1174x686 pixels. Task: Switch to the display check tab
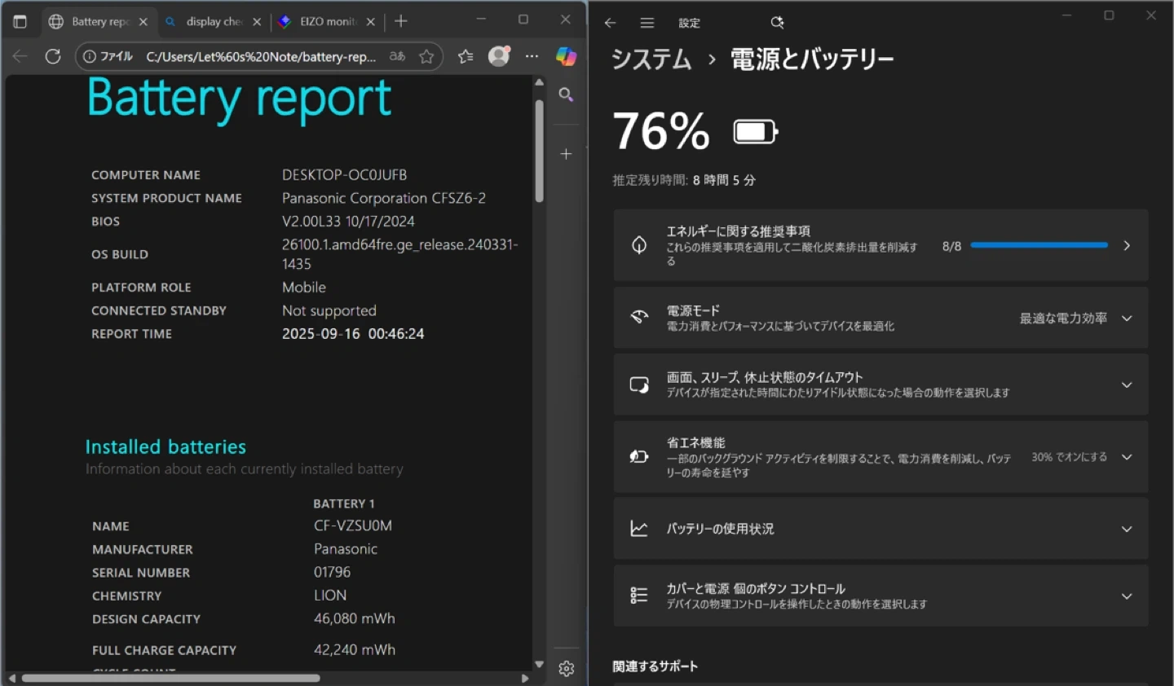213,21
